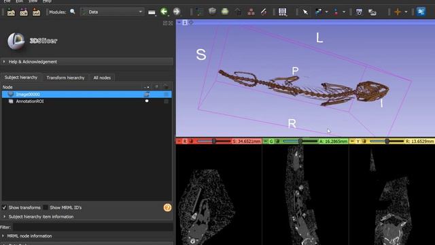Select the Image00000 node row

(x=87, y=94)
